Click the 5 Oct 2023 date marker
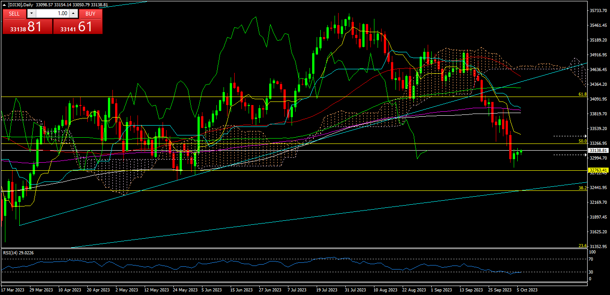Screen dimensions: 610x295 point(527,290)
